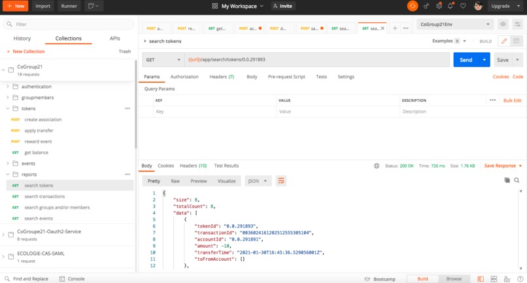
Task: Click the Import button
Action: (x=42, y=6)
